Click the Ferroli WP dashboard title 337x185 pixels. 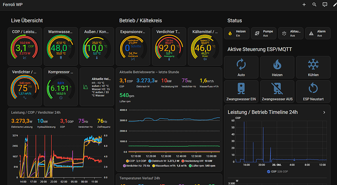[x=13, y=4]
